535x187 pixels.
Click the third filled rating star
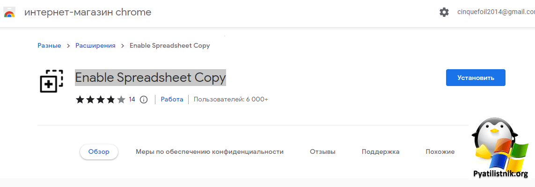[101, 99]
